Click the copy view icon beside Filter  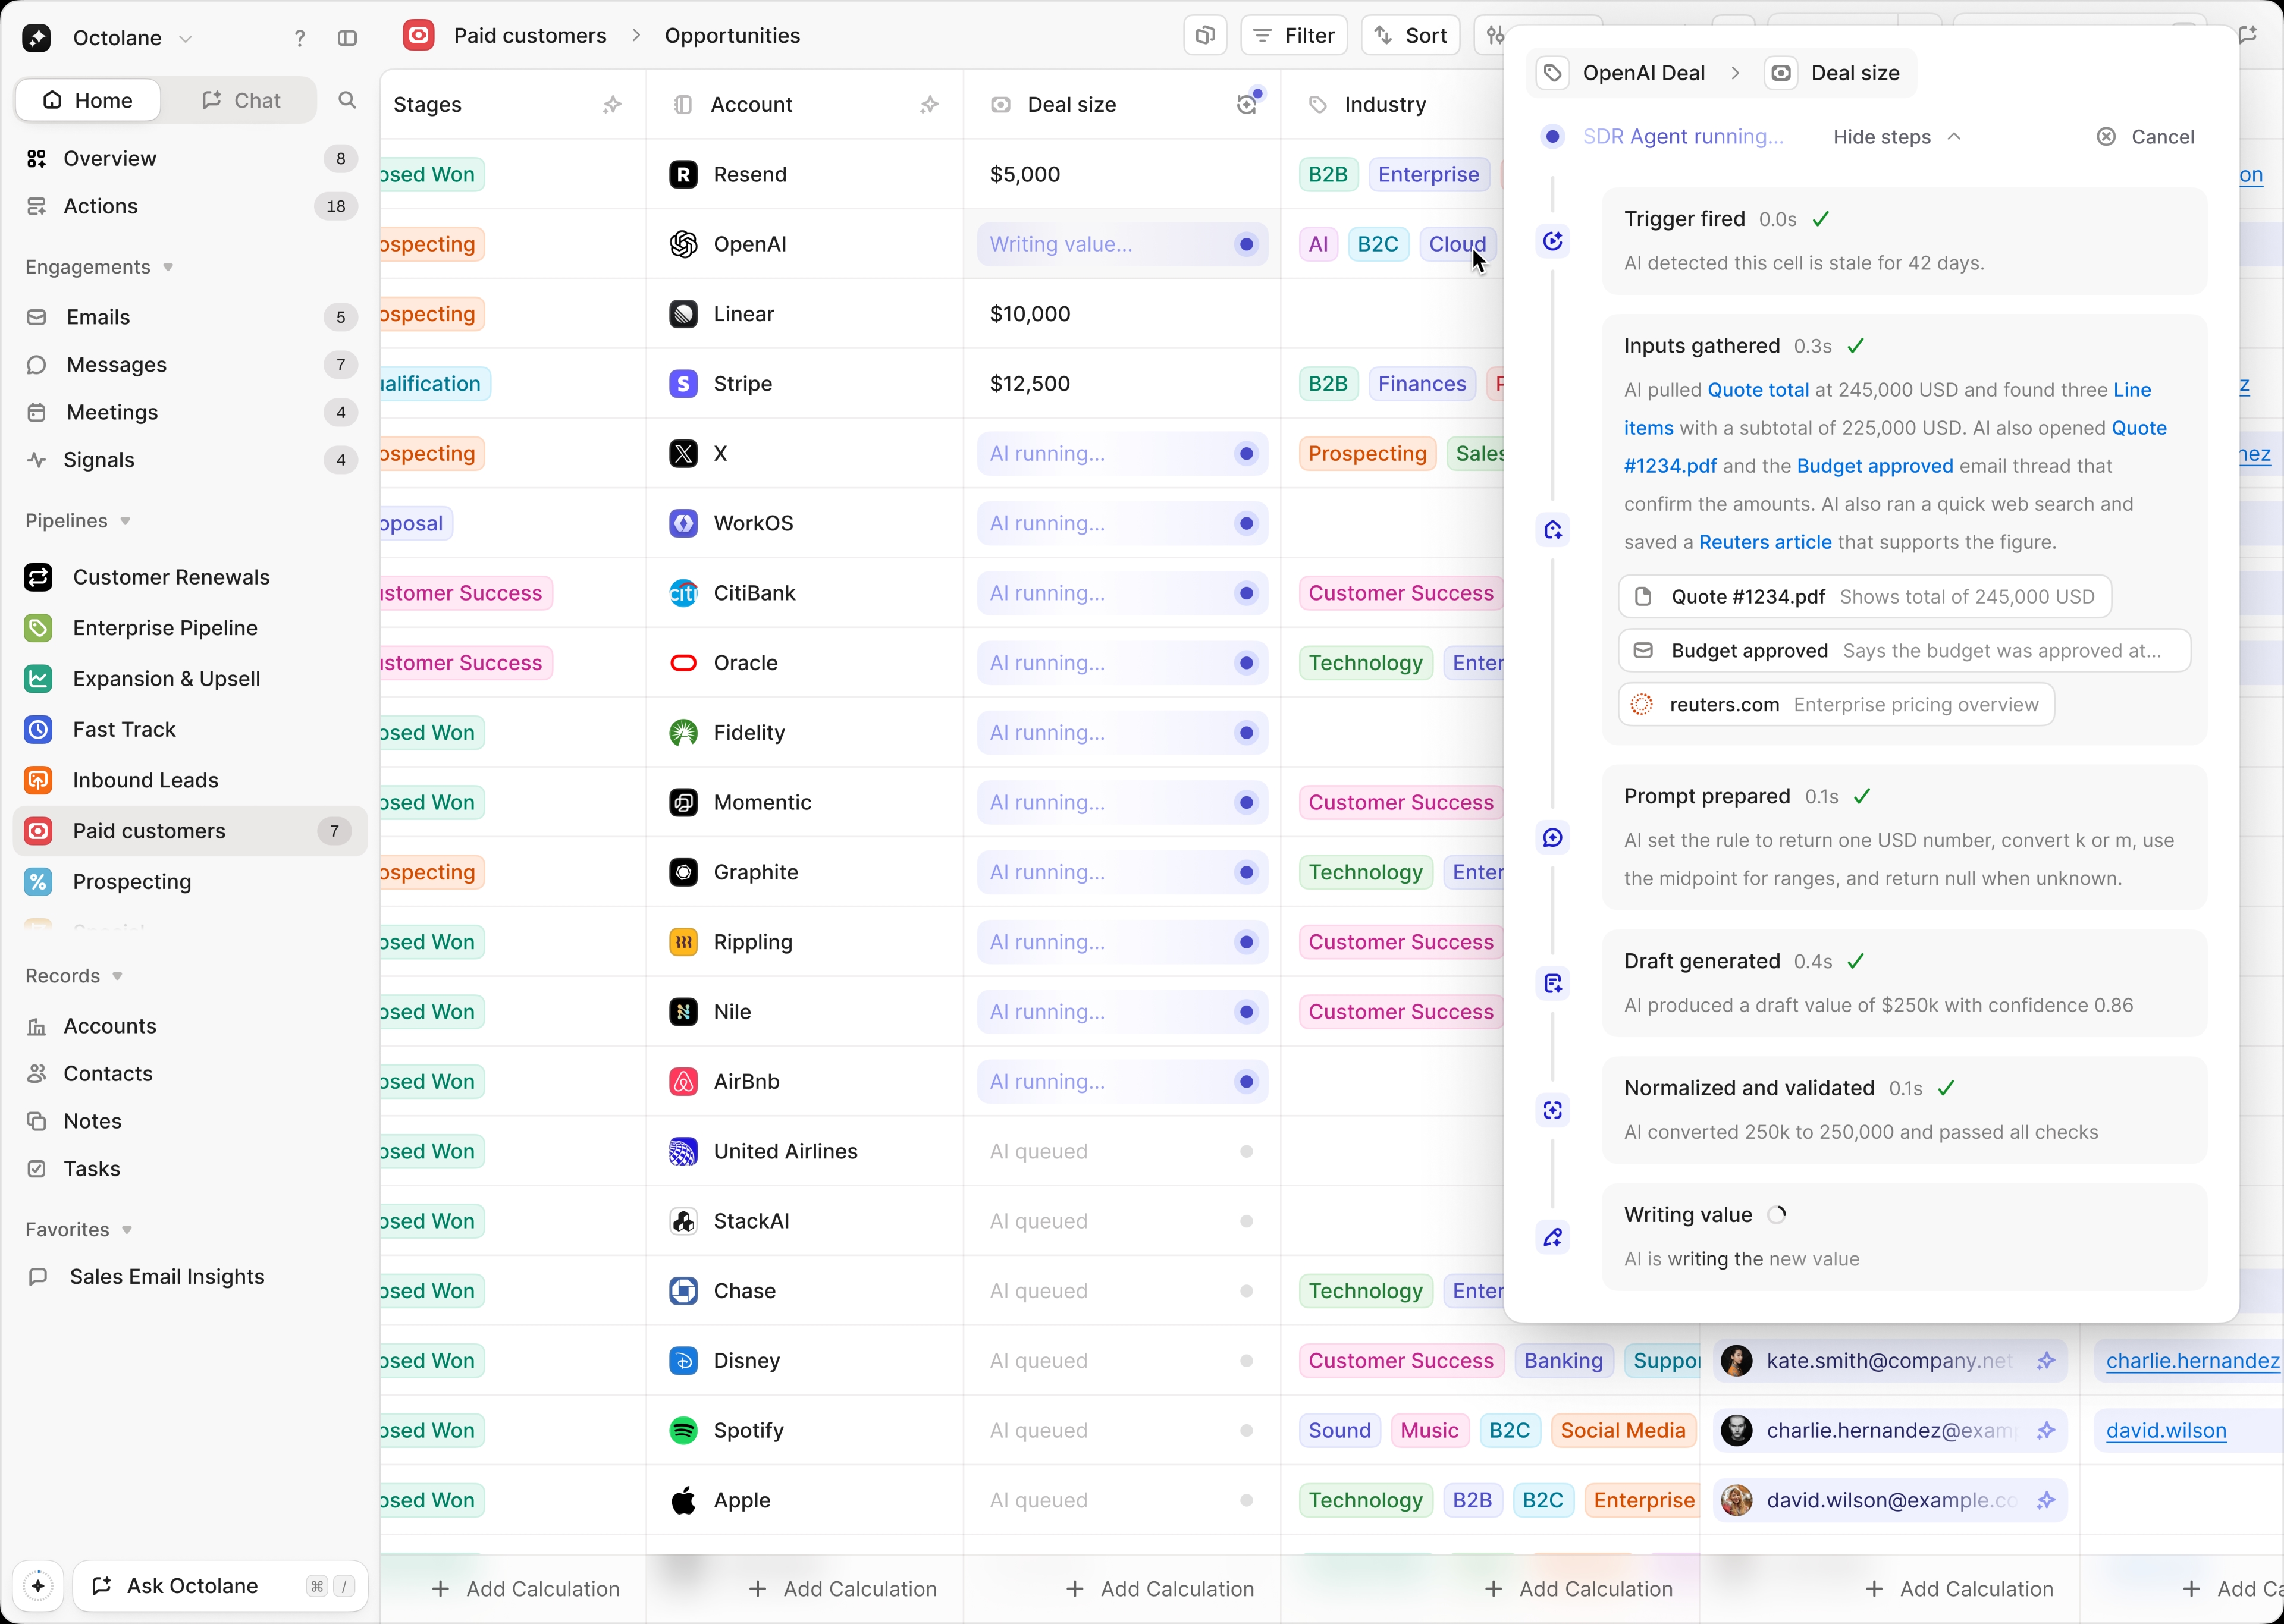click(1205, 36)
